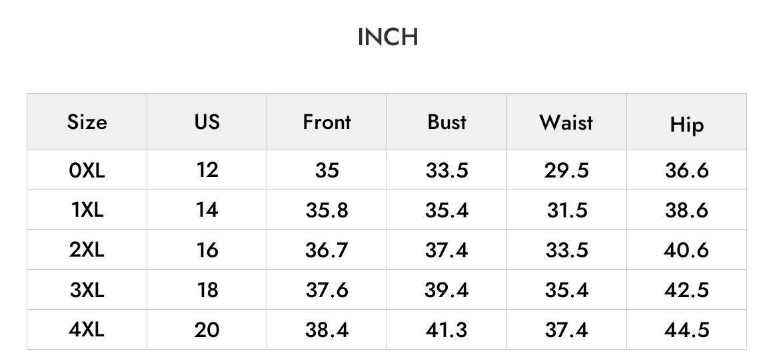773x359 pixels.
Task: Select the 29.5 Waist measurement cell
Action: point(566,170)
